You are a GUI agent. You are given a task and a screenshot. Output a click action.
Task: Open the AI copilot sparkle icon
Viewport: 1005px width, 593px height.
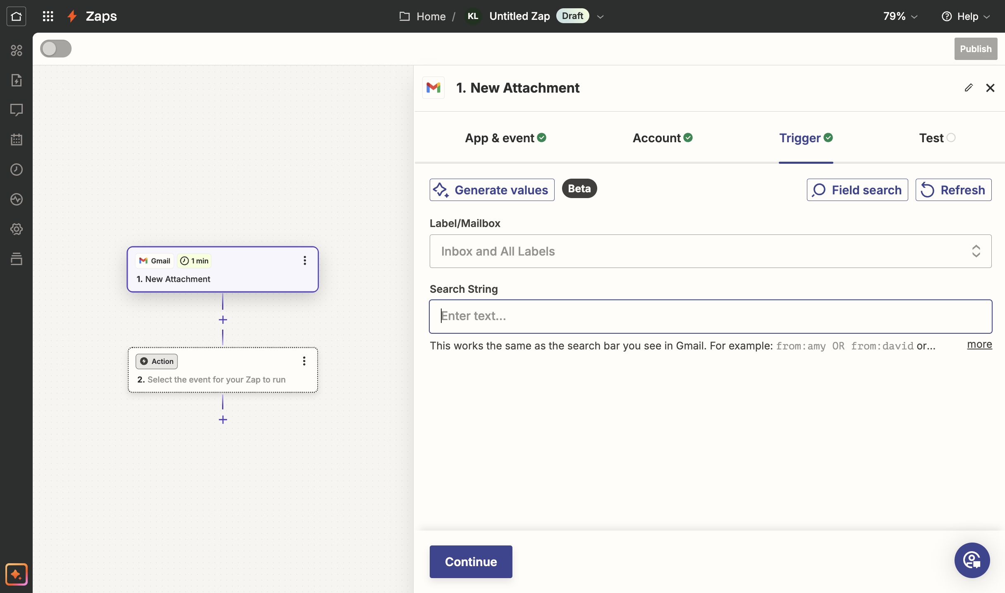pyautogui.click(x=17, y=574)
